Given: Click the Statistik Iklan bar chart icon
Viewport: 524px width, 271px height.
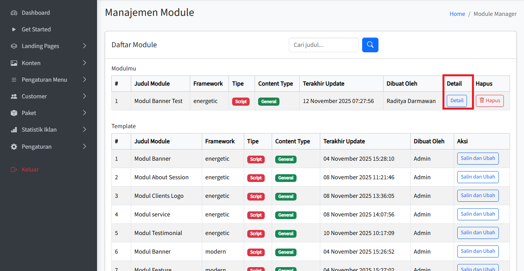Looking at the screenshot, I should coord(14,130).
